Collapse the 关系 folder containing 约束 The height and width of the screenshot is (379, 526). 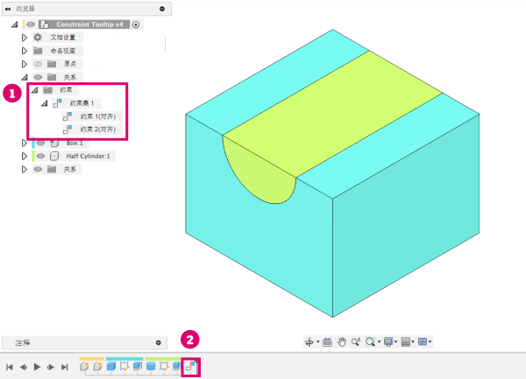coord(25,77)
